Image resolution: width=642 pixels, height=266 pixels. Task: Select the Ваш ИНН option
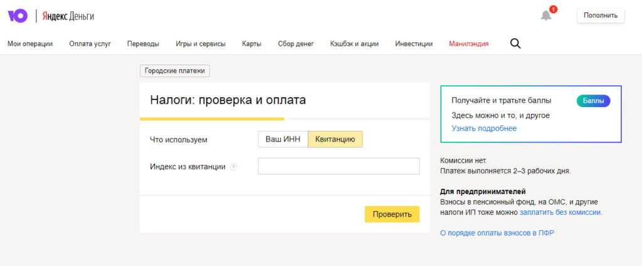(283, 139)
